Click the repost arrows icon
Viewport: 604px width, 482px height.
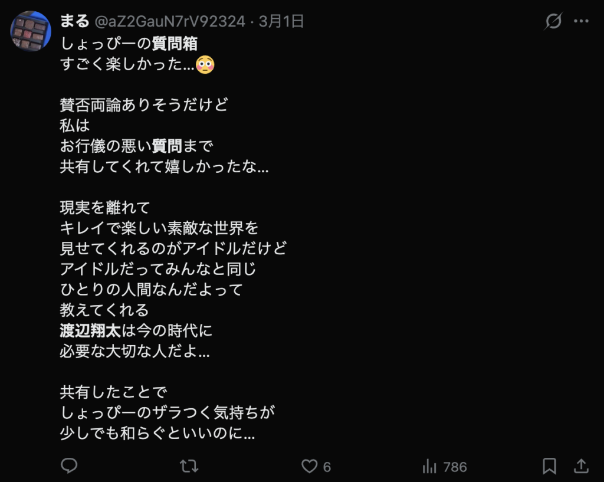pos(188,466)
